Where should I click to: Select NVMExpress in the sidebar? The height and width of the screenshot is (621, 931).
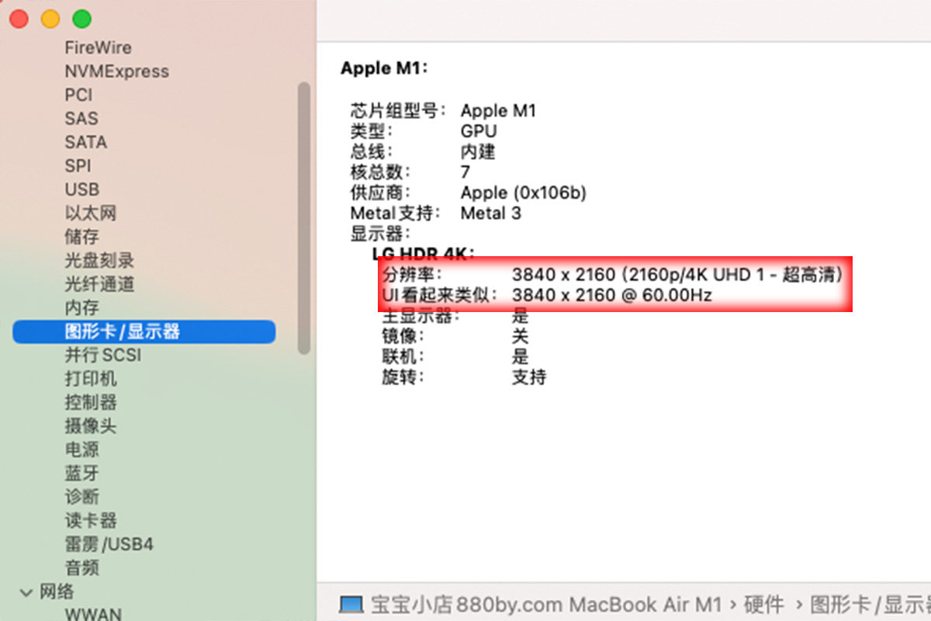(116, 71)
